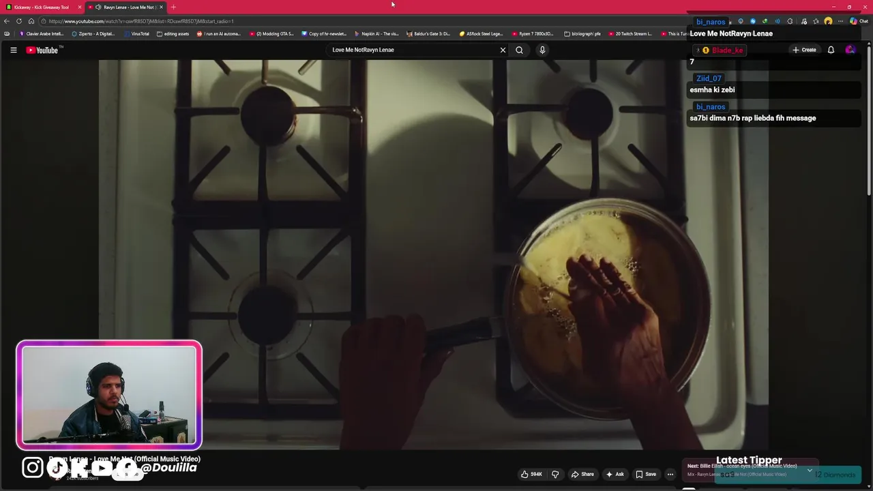Open browser favorites star icon
The height and width of the screenshot is (491, 873).
[816, 21]
